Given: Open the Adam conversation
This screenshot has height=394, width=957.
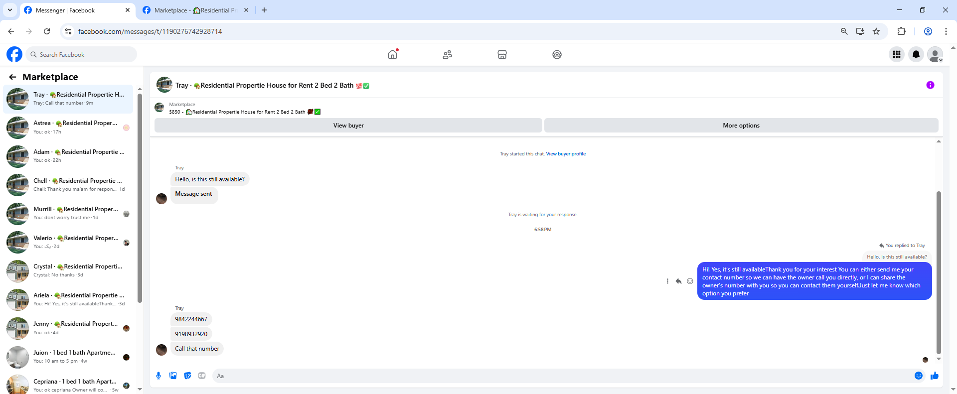Looking at the screenshot, I should [x=68, y=156].
